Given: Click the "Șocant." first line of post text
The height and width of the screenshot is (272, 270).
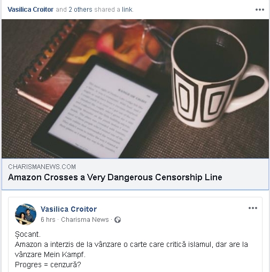Looking at the screenshot, I should coord(28,234).
